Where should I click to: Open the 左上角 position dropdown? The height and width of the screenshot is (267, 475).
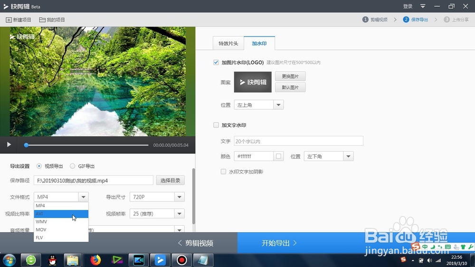point(259,105)
